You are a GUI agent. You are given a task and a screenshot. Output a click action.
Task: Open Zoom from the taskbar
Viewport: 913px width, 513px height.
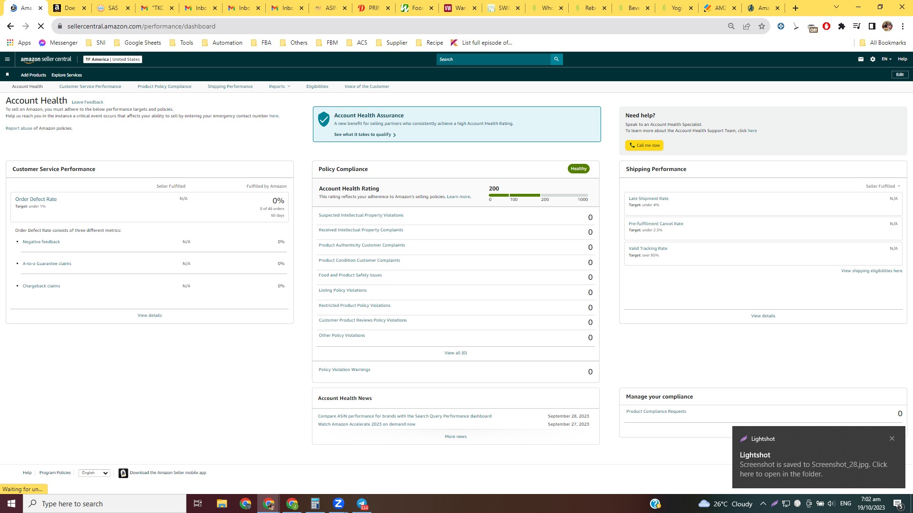click(x=339, y=503)
